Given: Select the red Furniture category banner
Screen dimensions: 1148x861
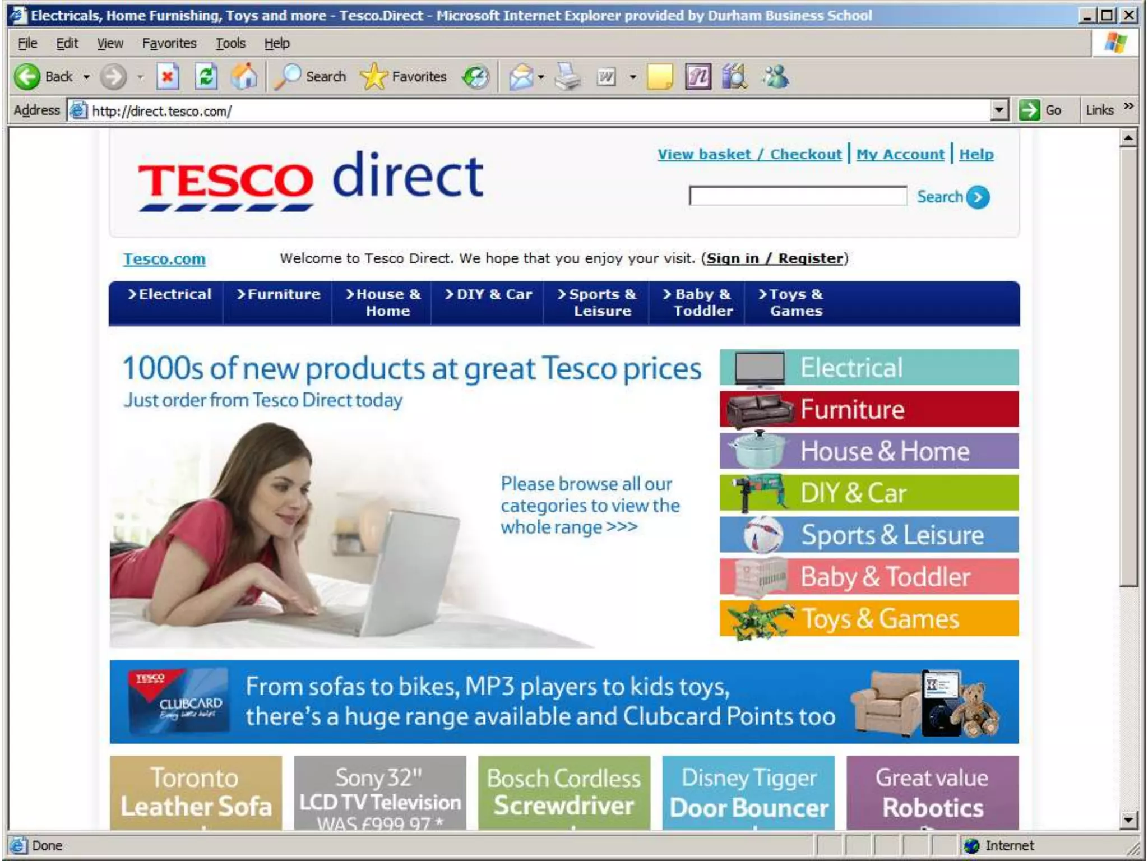Looking at the screenshot, I should click(869, 409).
